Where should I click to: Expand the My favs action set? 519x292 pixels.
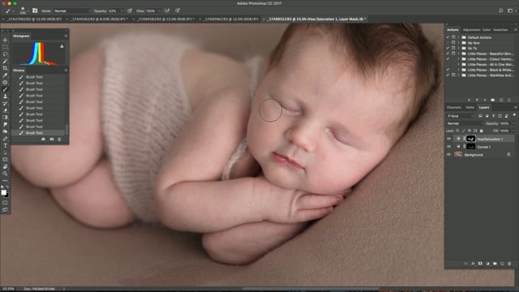(x=459, y=43)
